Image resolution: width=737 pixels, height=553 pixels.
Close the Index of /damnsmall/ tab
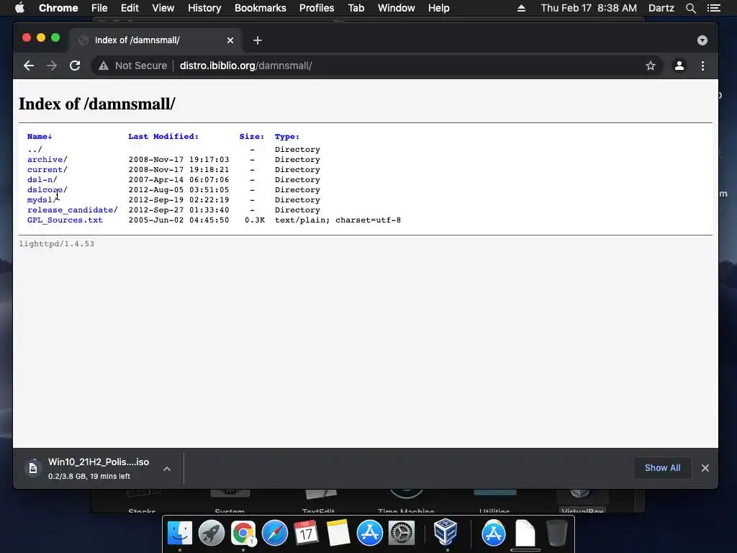point(230,40)
